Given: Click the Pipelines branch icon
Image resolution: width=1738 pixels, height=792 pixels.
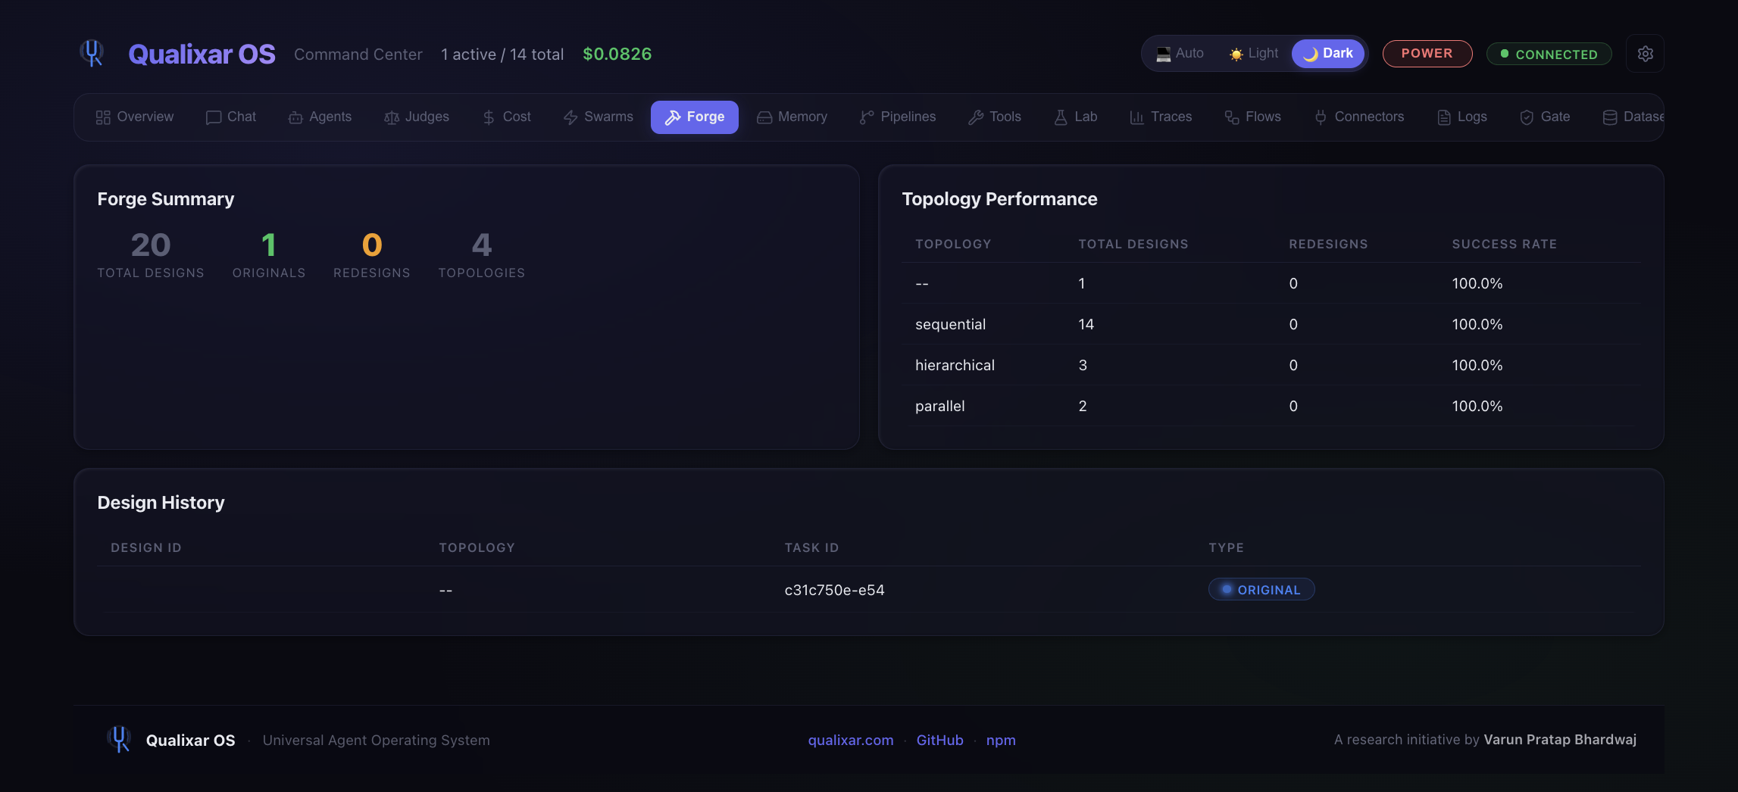Looking at the screenshot, I should 867,117.
